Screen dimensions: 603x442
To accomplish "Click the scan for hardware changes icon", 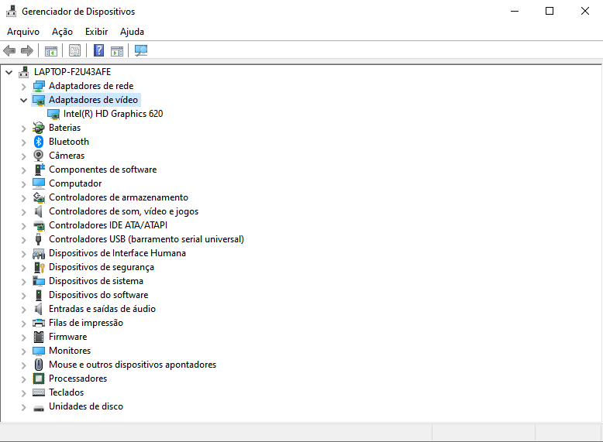I will click(x=141, y=50).
